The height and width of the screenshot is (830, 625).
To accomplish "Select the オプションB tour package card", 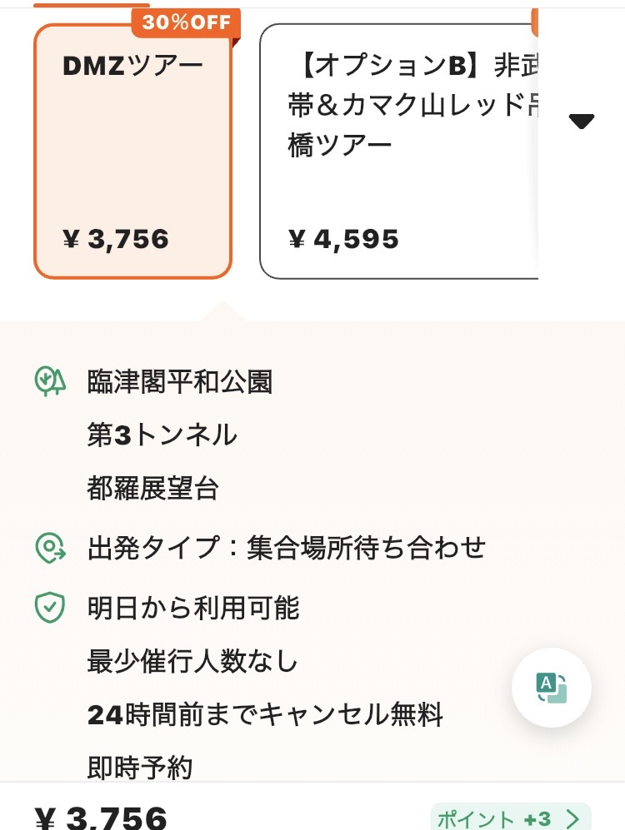I will coord(400,151).
